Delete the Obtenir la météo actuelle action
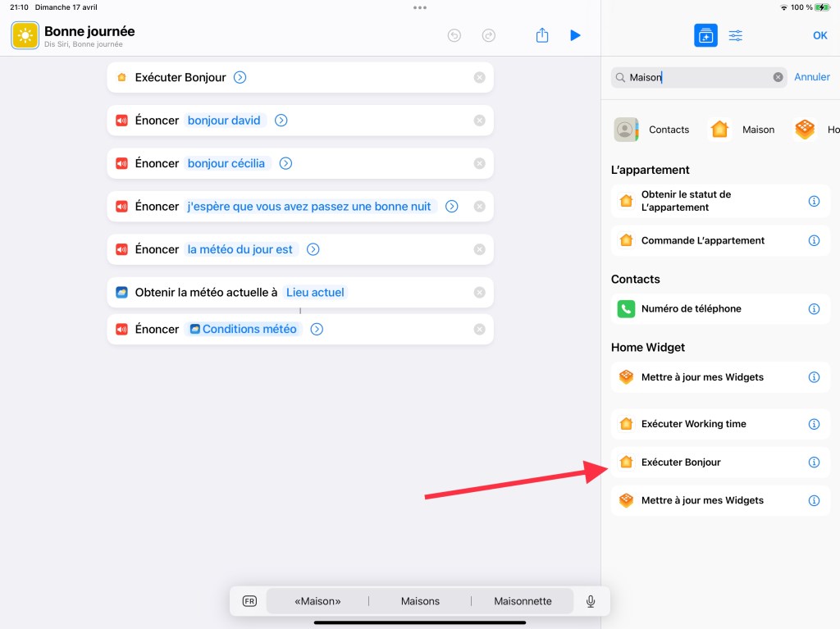The image size is (840, 629). (x=479, y=292)
